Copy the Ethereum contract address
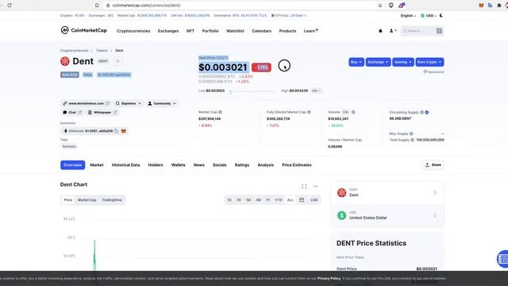The height and width of the screenshot is (286, 508). coord(117,131)
